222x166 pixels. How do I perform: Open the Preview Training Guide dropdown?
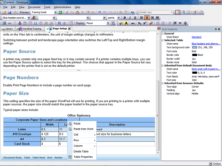pyautogui.click(x=55, y=12)
